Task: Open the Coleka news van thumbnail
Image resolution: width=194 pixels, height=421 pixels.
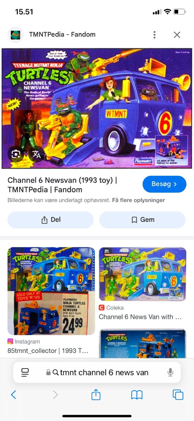Action: click(143, 274)
